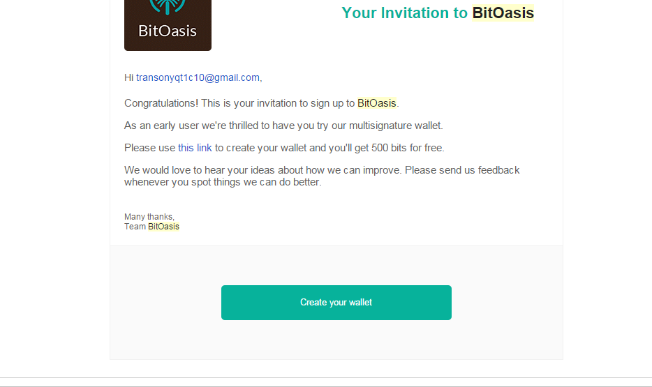
Task: Click the "invitation to sign up" phrase
Action: point(294,103)
